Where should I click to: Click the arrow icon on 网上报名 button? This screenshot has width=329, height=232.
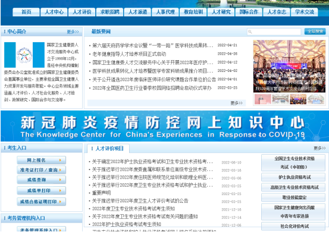(x=60, y=160)
